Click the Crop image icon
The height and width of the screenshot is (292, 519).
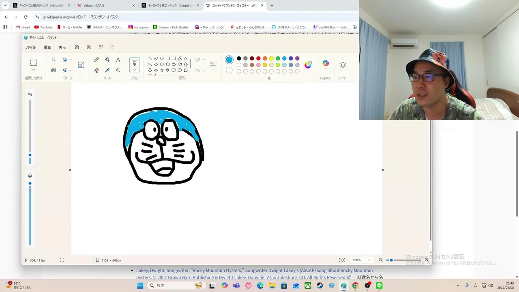pos(54,60)
